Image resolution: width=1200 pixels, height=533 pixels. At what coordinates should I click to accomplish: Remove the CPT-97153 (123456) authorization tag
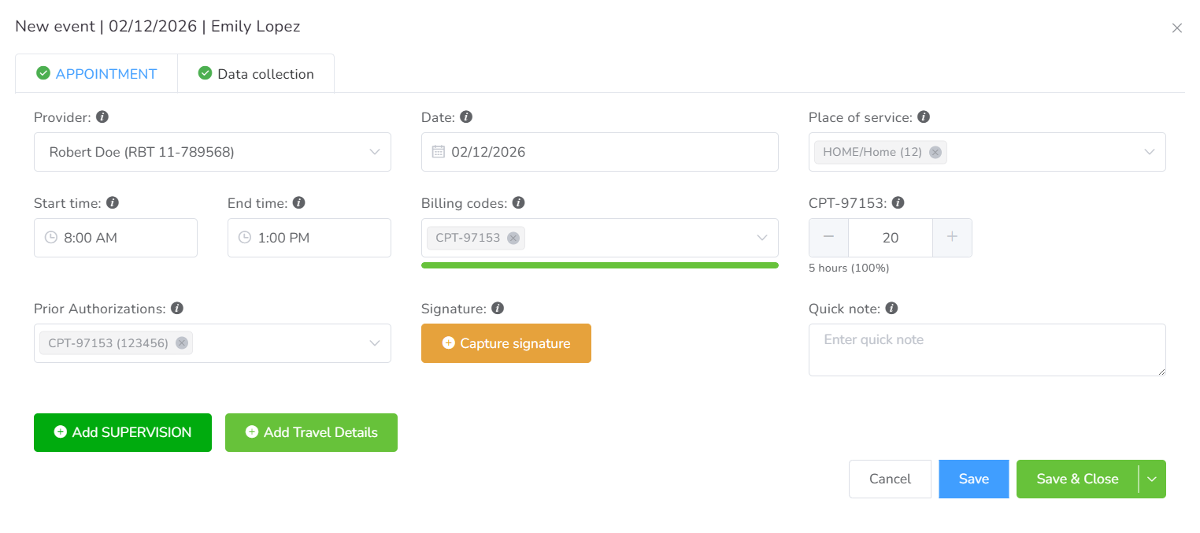point(182,343)
